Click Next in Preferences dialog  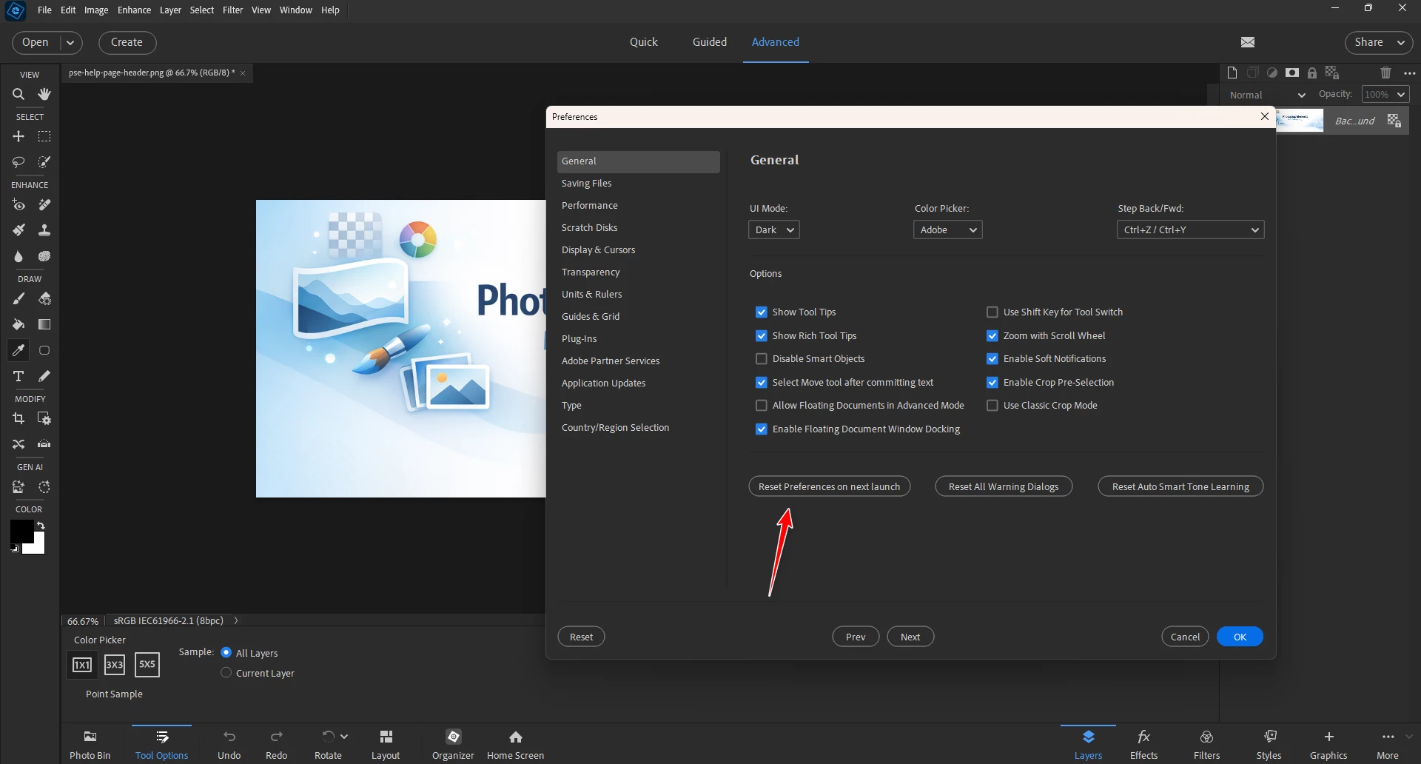click(910, 637)
